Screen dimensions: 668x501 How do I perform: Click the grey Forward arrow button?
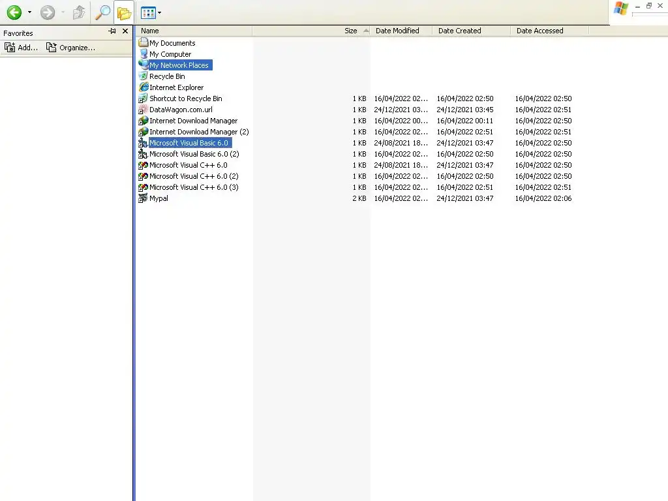pos(47,12)
